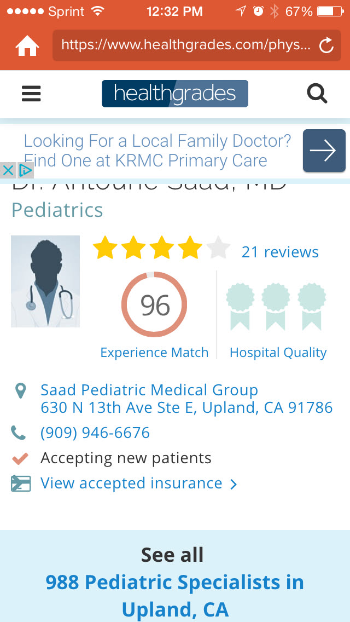Tap the AdChoices triangle icon
This screenshot has height=622, width=350.
(25, 170)
